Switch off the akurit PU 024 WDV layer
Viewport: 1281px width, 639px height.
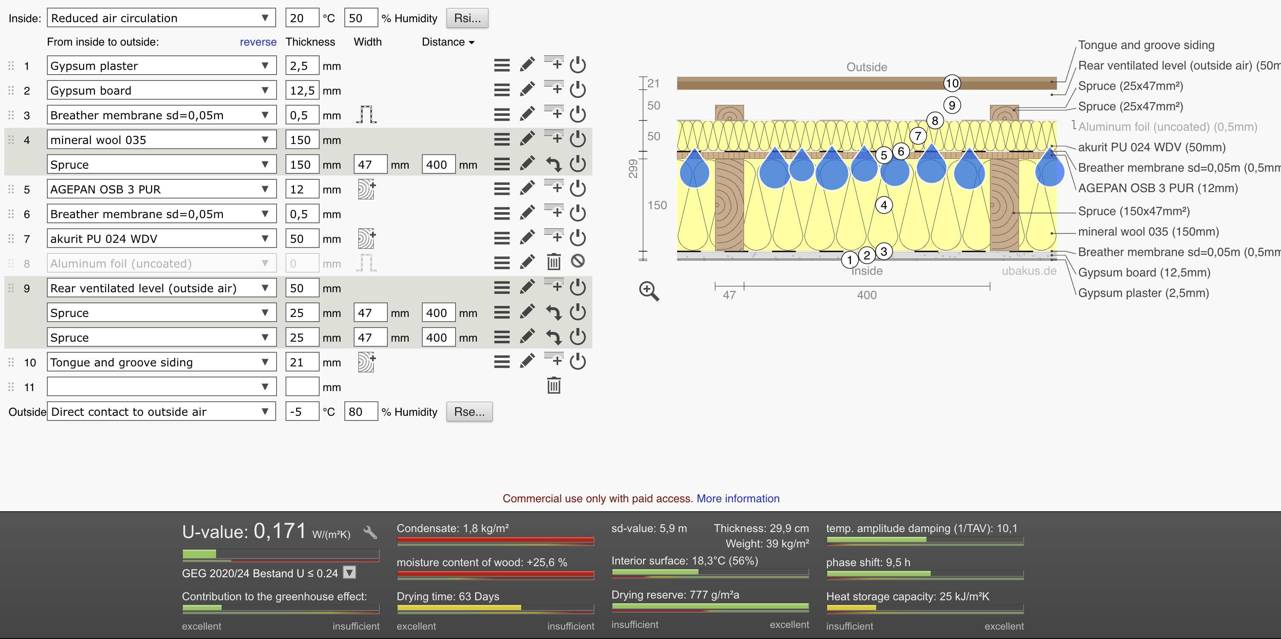coord(577,238)
